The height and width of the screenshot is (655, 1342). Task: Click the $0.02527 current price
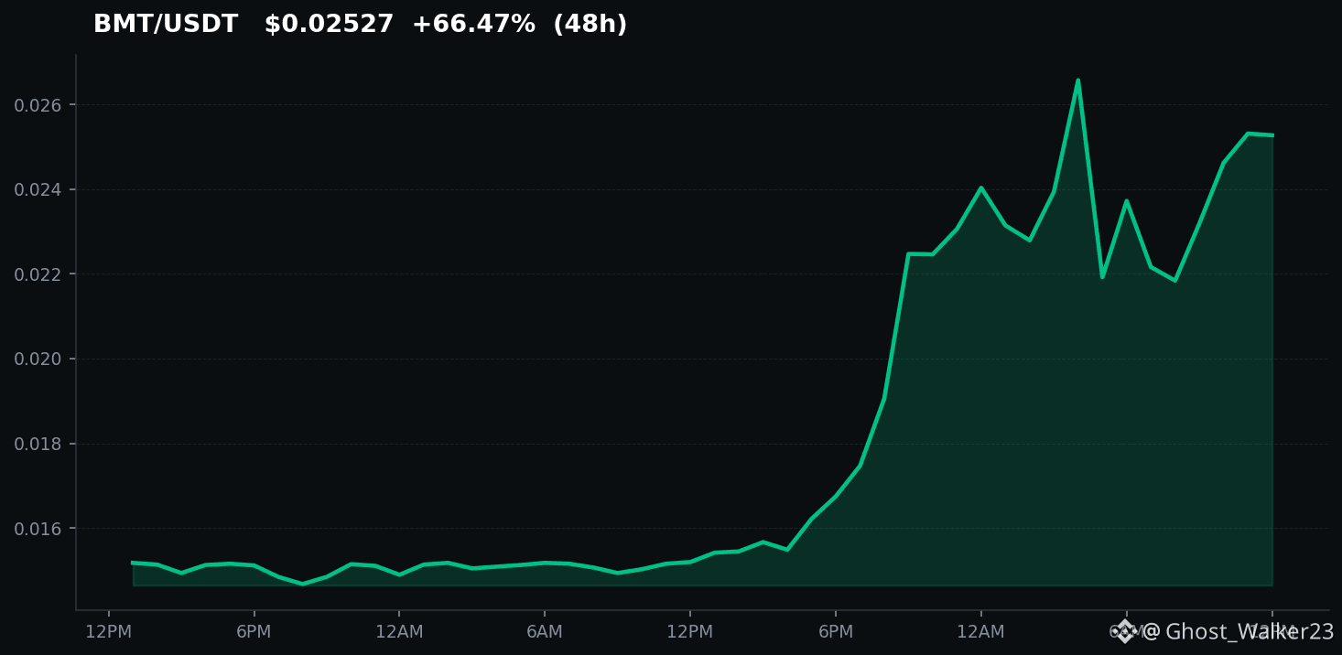point(330,25)
